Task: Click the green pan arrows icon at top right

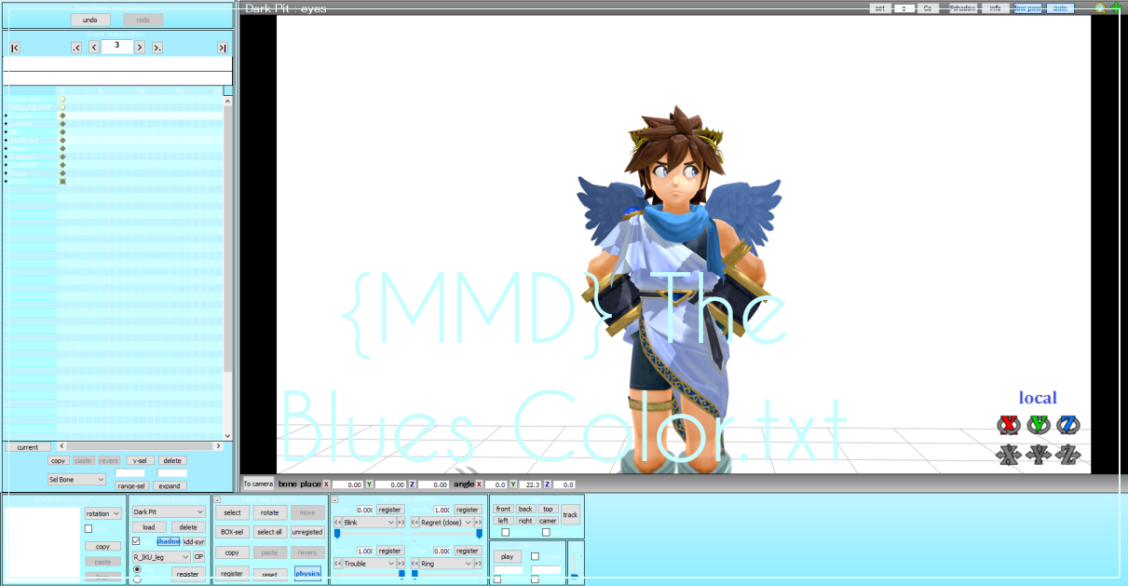Action: [1116, 7]
